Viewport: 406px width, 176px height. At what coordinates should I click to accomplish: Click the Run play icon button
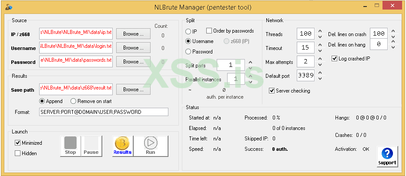coord(151,146)
